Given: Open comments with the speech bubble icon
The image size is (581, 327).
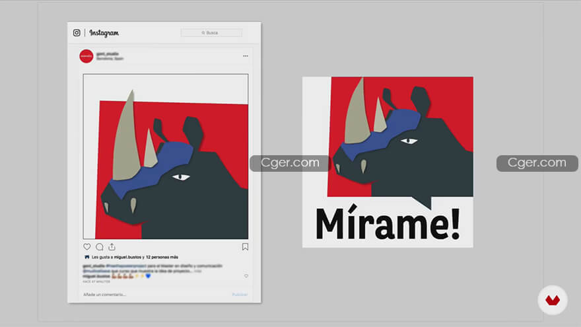Looking at the screenshot, I should pyautogui.click(x=100, y=247).
